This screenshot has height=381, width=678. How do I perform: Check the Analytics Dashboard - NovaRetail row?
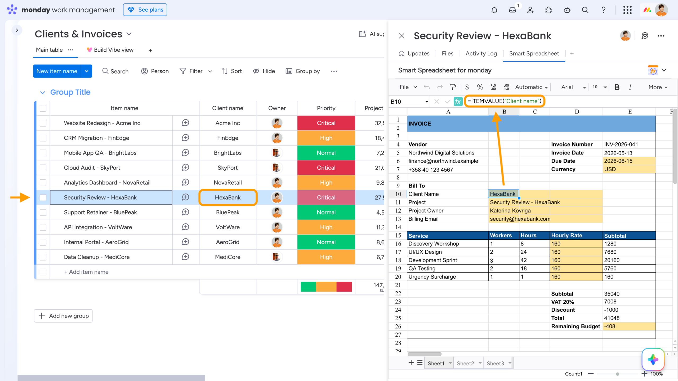pyautogui.click(x=43, y=183)
